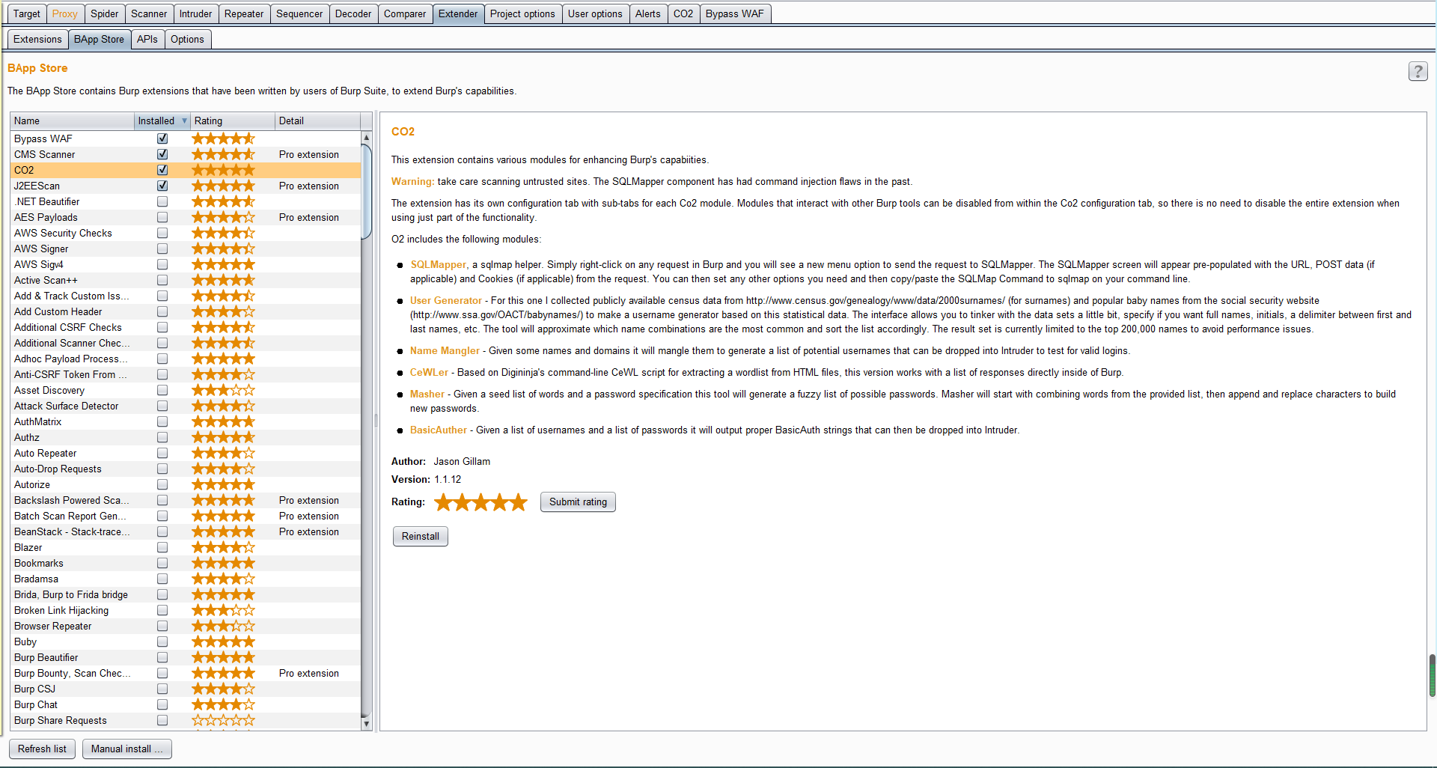Screen dimensions: 1437x768
Task: Uncheck the Bypass WAF installed checkbox
Action: click(162, 138)
